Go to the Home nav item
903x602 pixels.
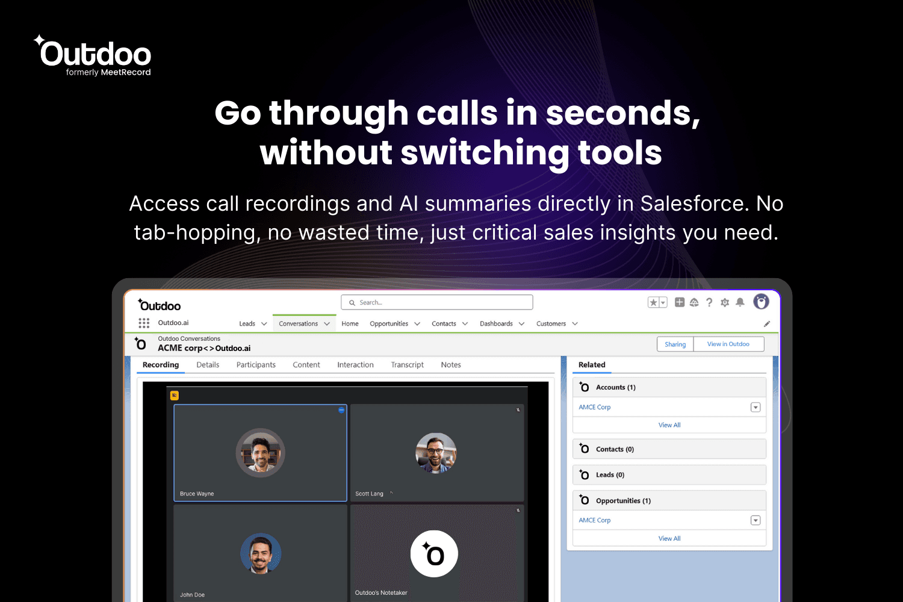[350, 324]
